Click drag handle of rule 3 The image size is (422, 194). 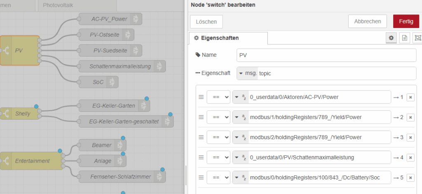click(201, 137)
